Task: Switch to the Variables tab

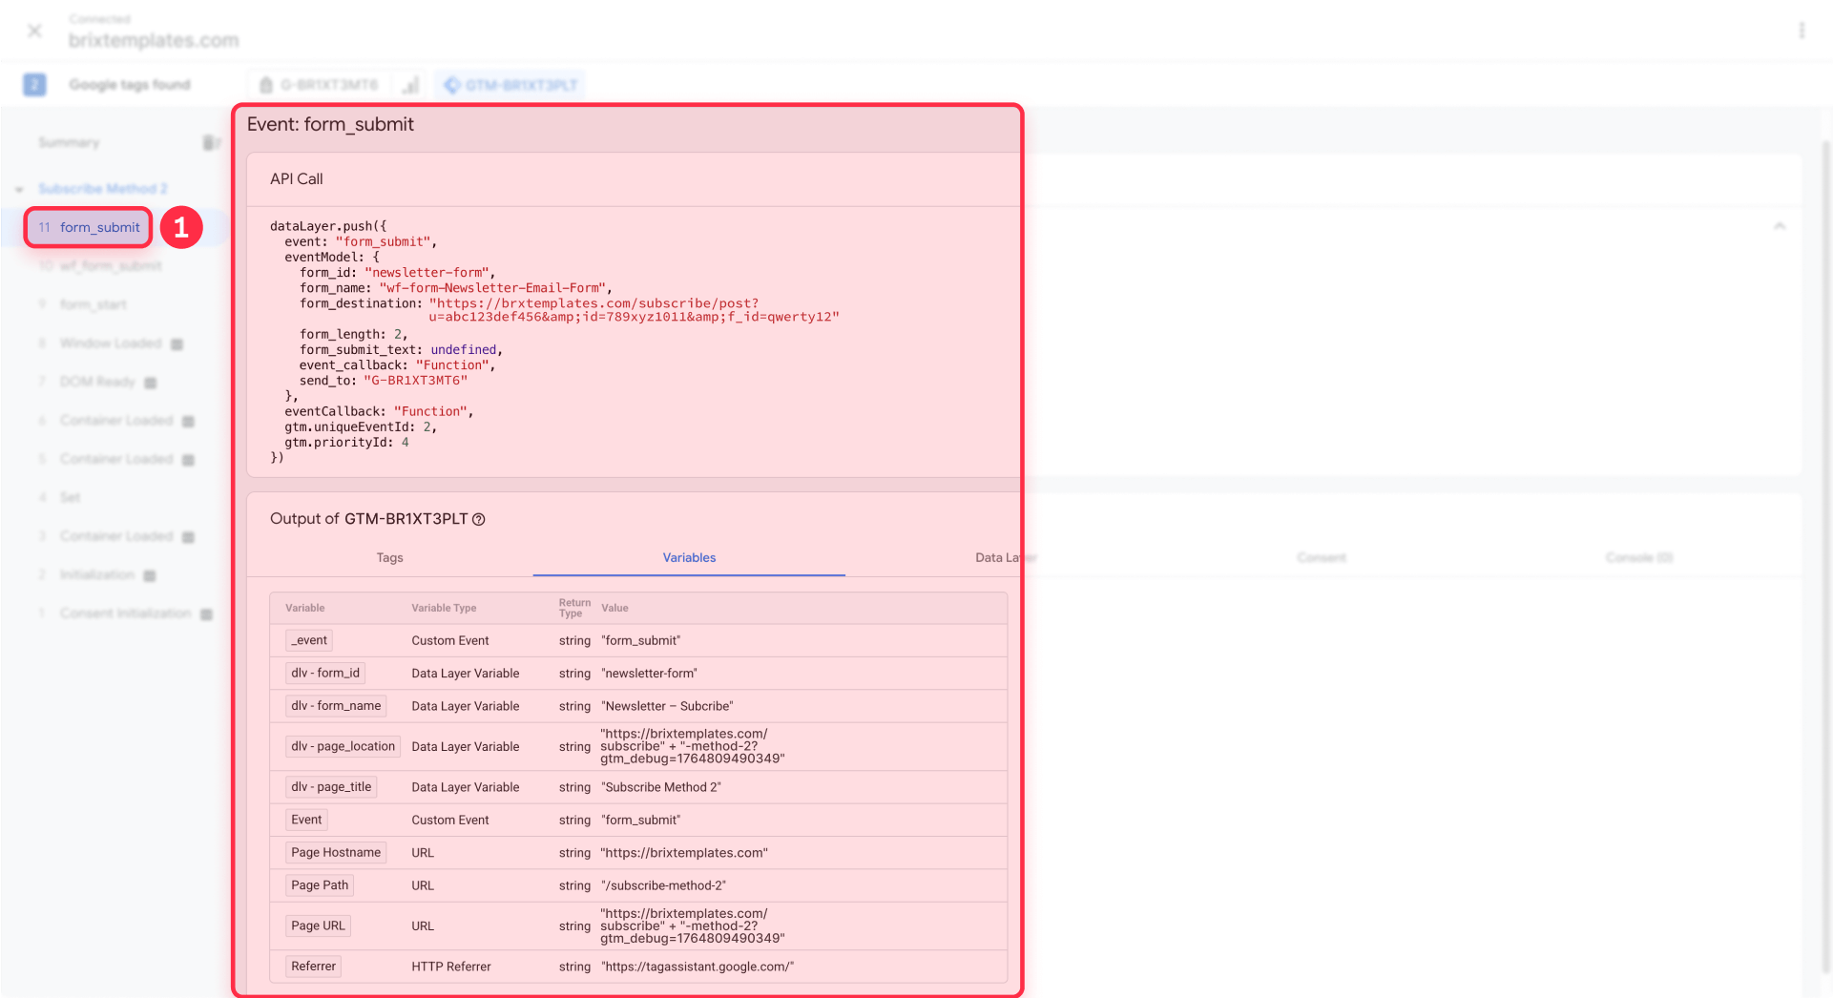Action: pyautogui.click(x=689, y=558)
